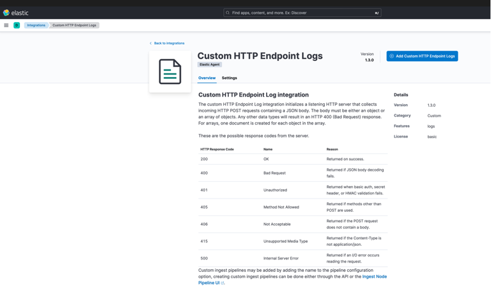The height and width of the screenshot is (290, 491).
Task: Click the HTTP Response Code column header
Action: [217, 149]
